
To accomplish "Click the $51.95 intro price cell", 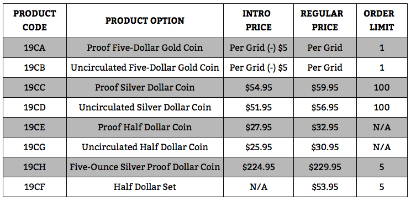I will pos(259,108).
